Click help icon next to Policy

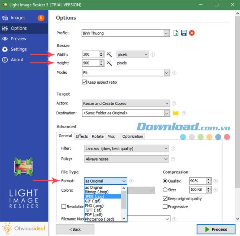click(173, 159)
